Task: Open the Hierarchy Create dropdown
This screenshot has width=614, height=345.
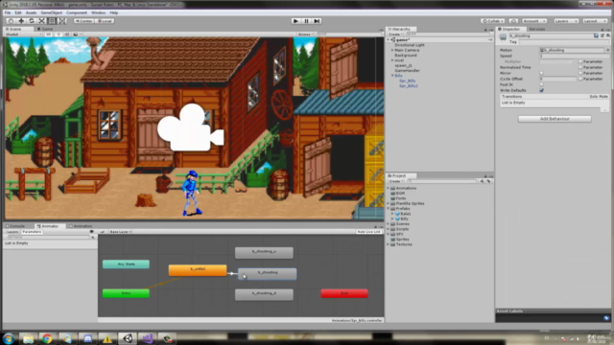Action: click(x=395, y=34)
